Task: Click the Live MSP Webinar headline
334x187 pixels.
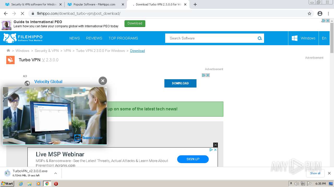Action: 60,154
